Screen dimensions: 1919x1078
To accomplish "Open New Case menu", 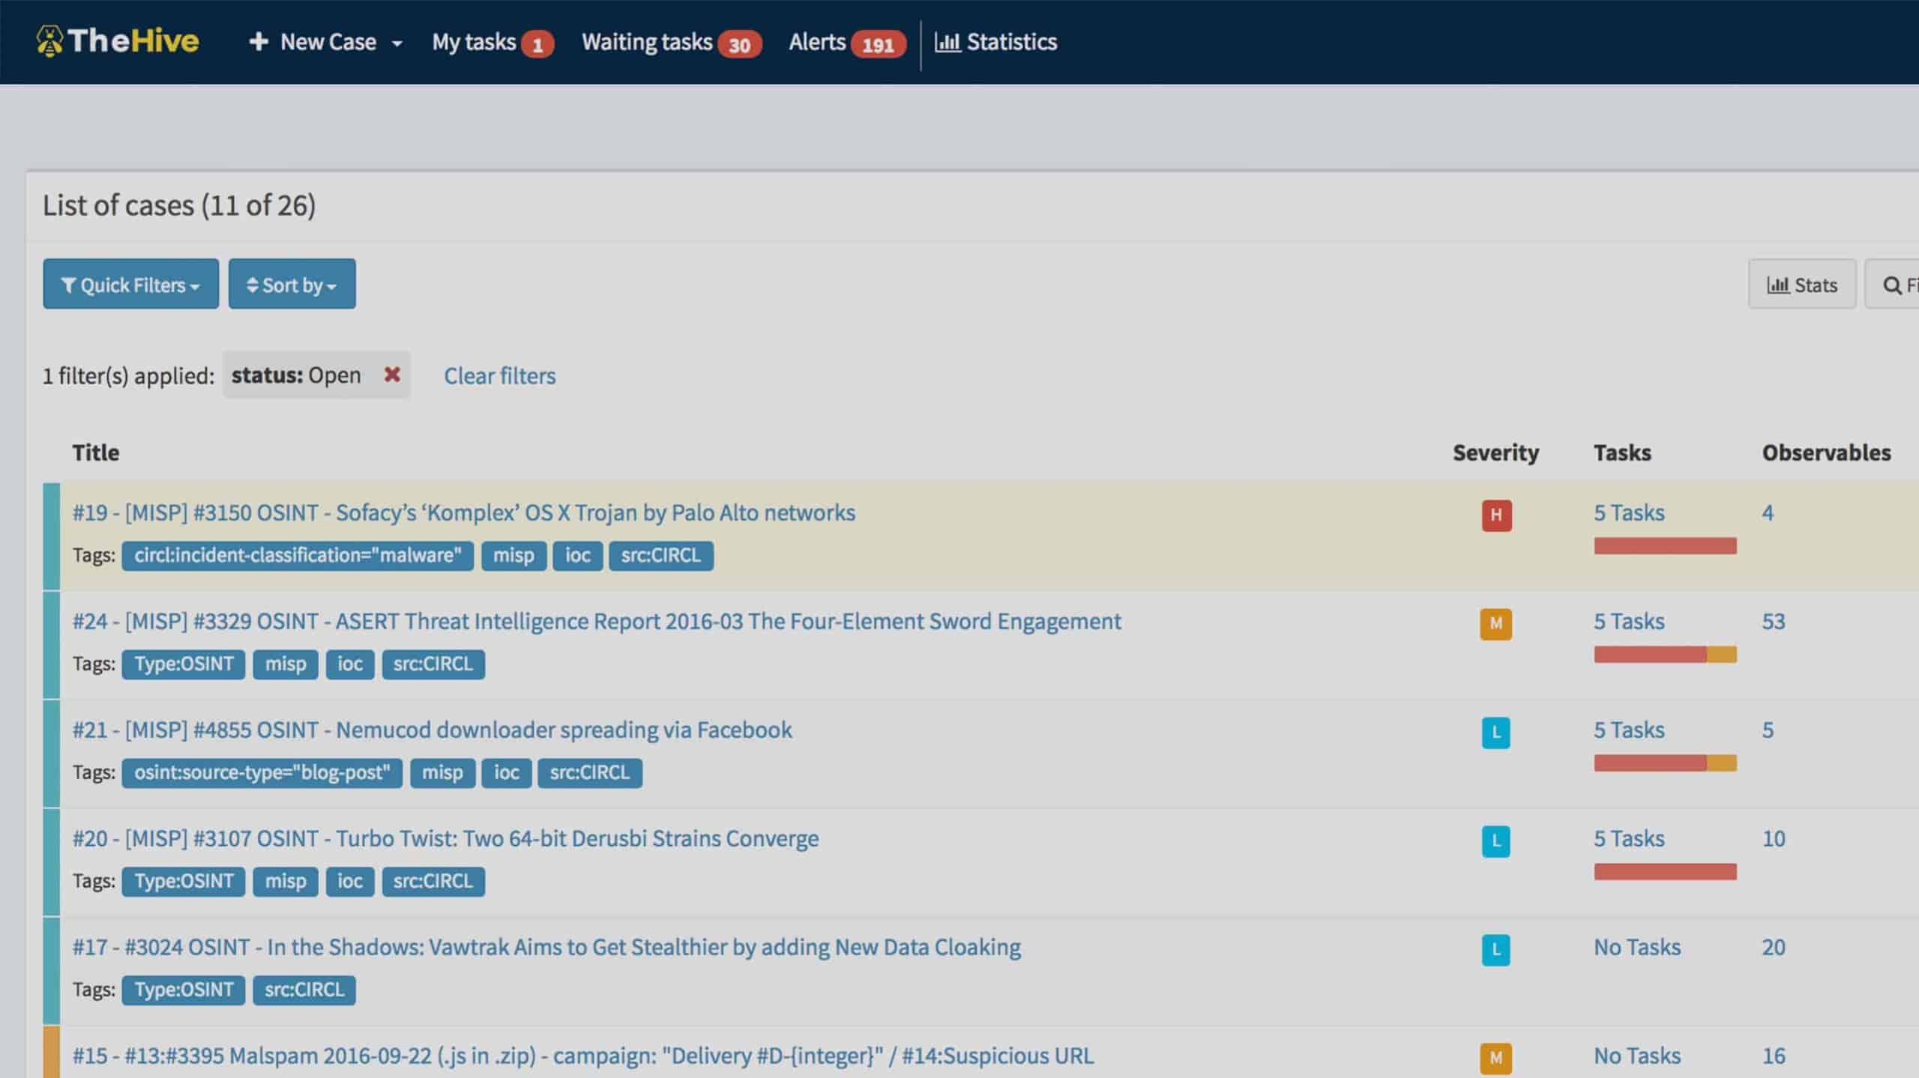I will click(397, 42).
